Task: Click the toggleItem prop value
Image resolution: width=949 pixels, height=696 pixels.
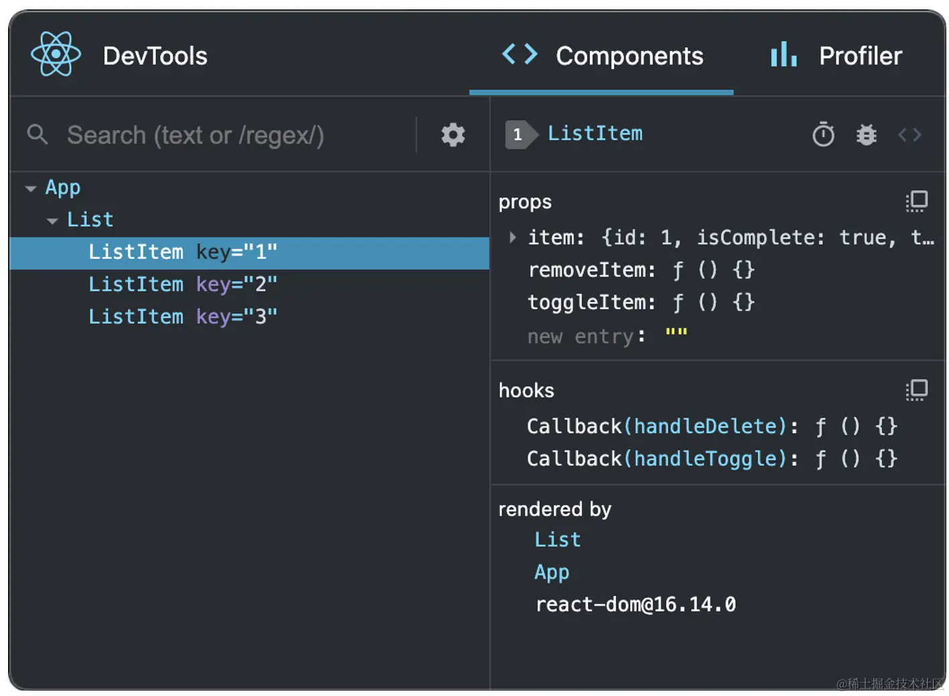Action: [x=714, y=302]
